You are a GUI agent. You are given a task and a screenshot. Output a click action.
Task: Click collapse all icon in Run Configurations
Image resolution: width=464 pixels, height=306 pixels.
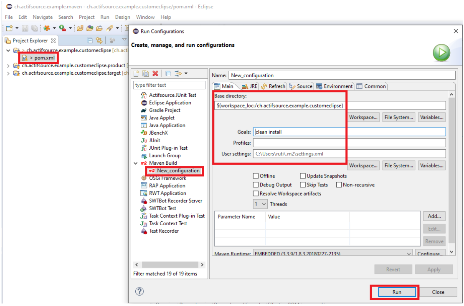click(x=168, y=74)
